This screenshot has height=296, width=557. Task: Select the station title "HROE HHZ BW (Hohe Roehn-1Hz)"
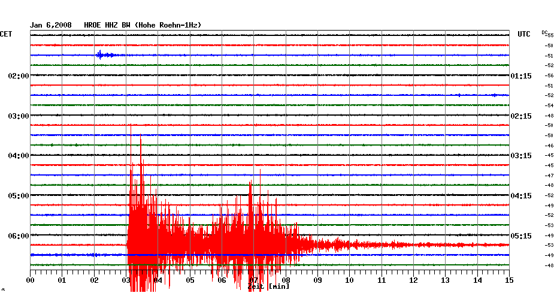[x=143, y=25]
